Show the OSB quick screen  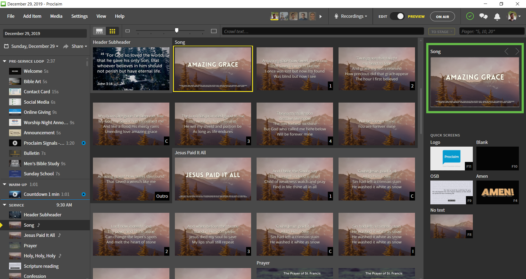[451, 192]
